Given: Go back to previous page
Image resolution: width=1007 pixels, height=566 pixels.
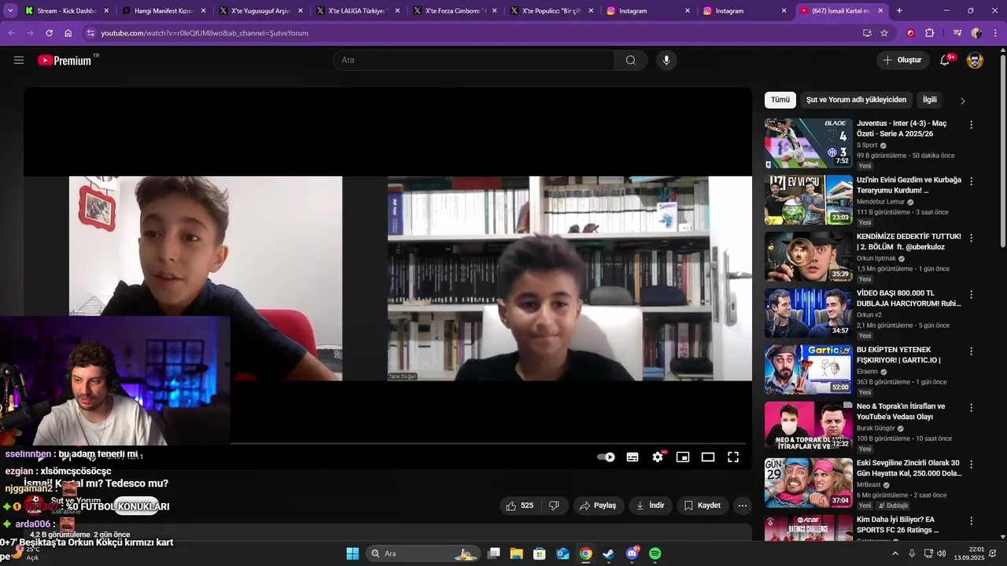Looking at the screenshot, I should click(11, 33).
